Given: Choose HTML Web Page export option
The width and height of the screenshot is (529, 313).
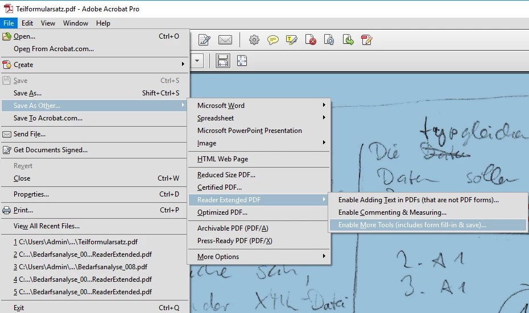Looking at the screenshot, I should coord(259,159).
